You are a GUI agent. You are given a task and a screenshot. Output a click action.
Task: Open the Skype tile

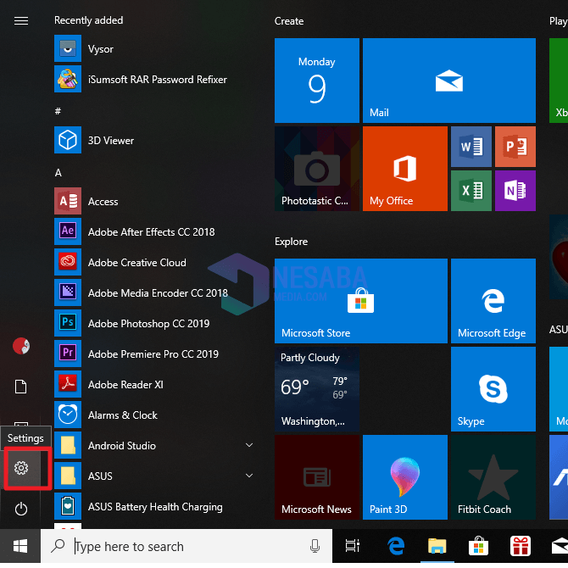point(493,389)
